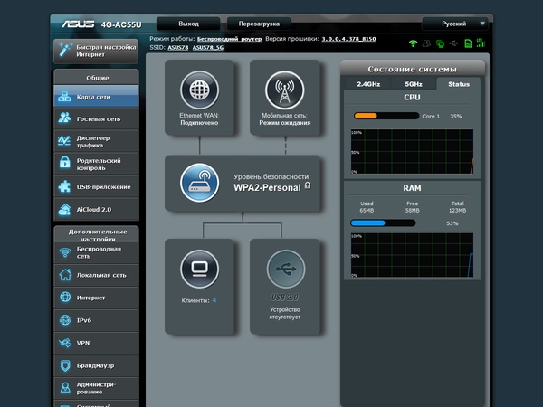The height and width of the screenshot is (407, 543).
Task: Open firmware version 3.0.0.4.378_8150 link
Action: tap(348, 39)
